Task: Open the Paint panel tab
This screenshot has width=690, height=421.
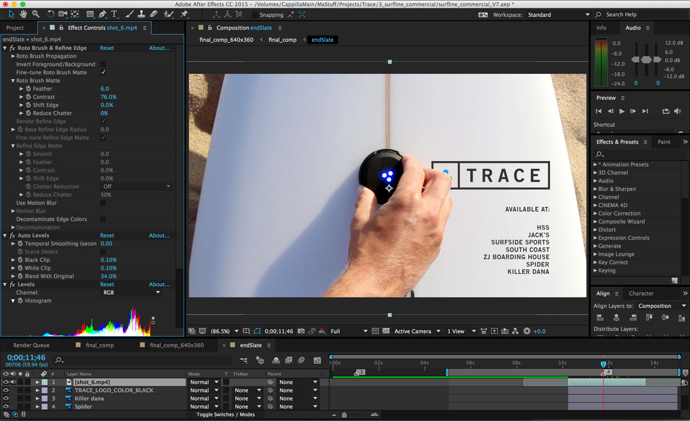Action: pyautogui.click(x=664, y=142)
